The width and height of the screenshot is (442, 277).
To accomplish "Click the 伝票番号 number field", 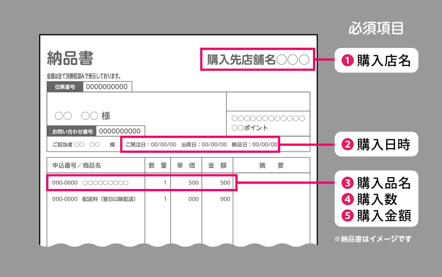I will [107, 87].
